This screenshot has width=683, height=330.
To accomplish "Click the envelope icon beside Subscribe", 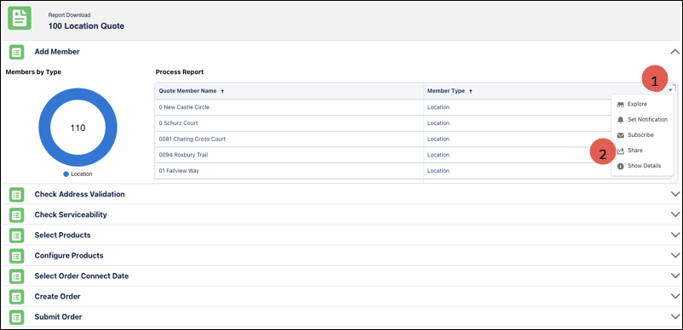I will coord(620,135).
